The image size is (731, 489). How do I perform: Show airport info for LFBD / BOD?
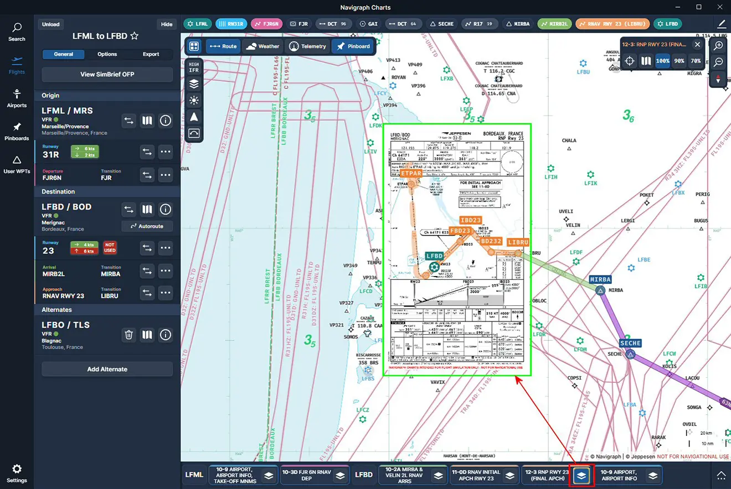point(165,210)
